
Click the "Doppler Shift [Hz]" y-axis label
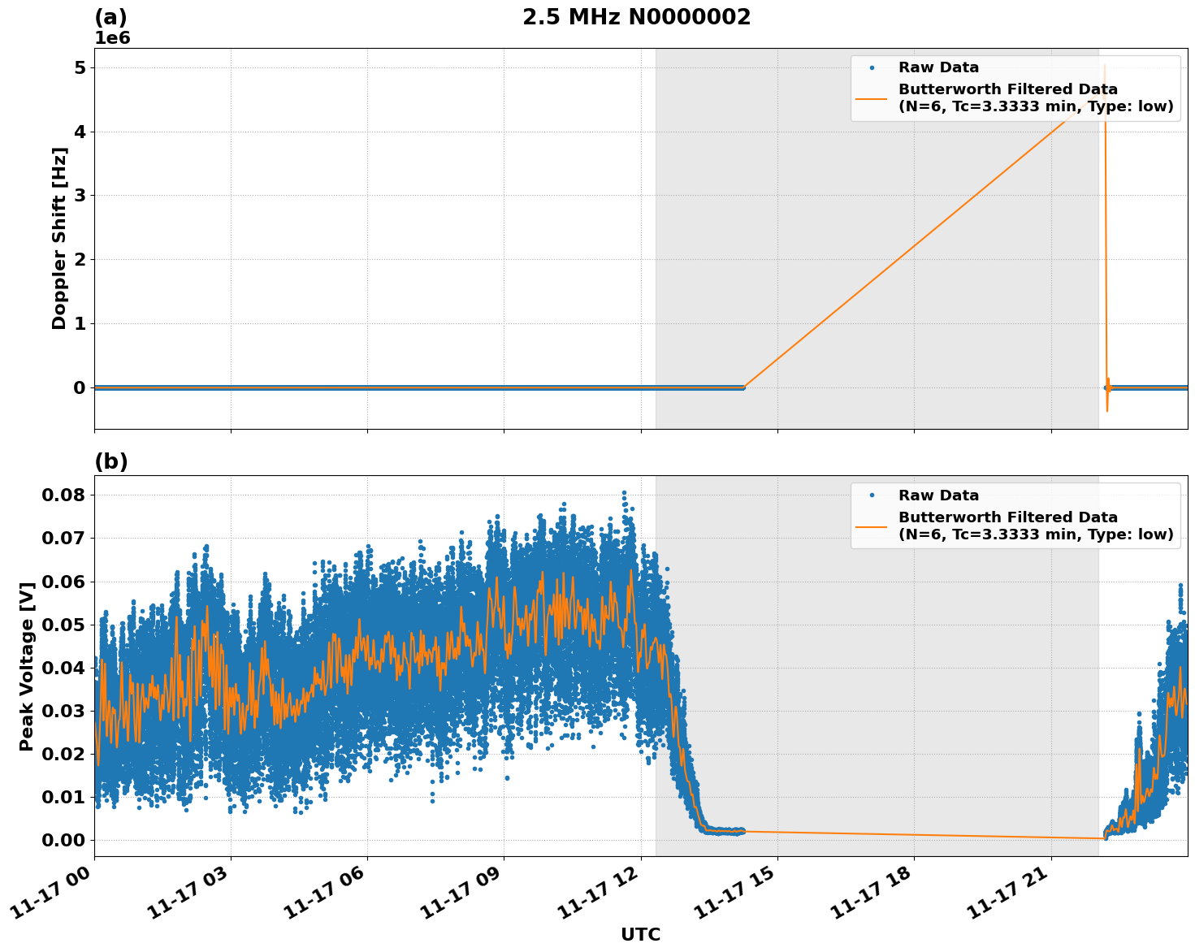(x=59, y=238)
